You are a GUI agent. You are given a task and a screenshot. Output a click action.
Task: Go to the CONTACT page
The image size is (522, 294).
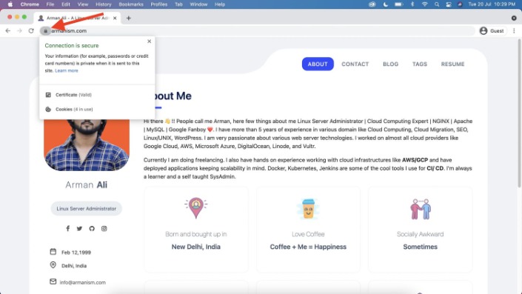pyautogui.click(x=355, y=64)
